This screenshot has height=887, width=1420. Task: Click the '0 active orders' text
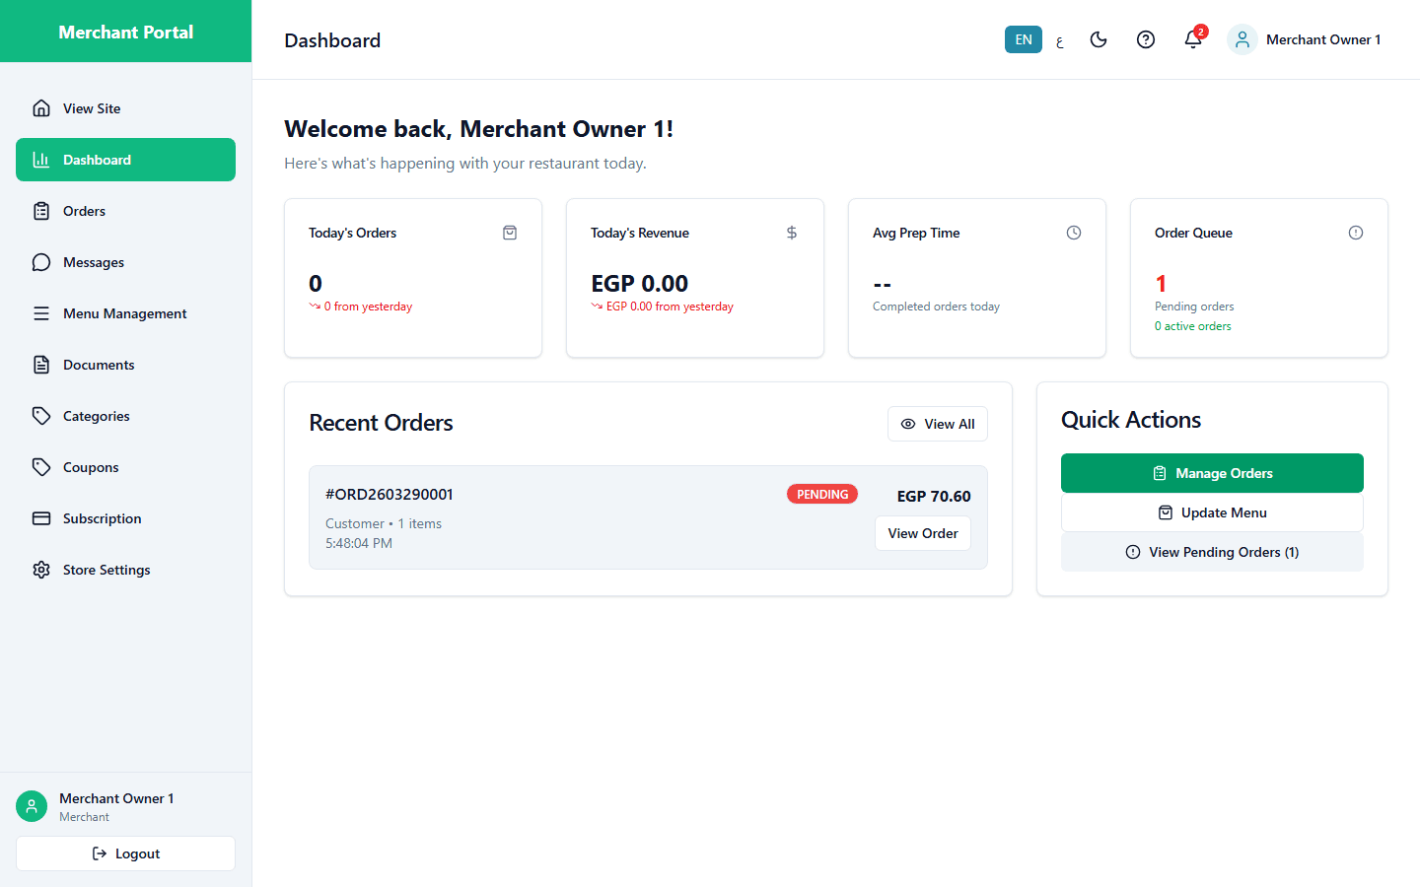[1193, 326]
